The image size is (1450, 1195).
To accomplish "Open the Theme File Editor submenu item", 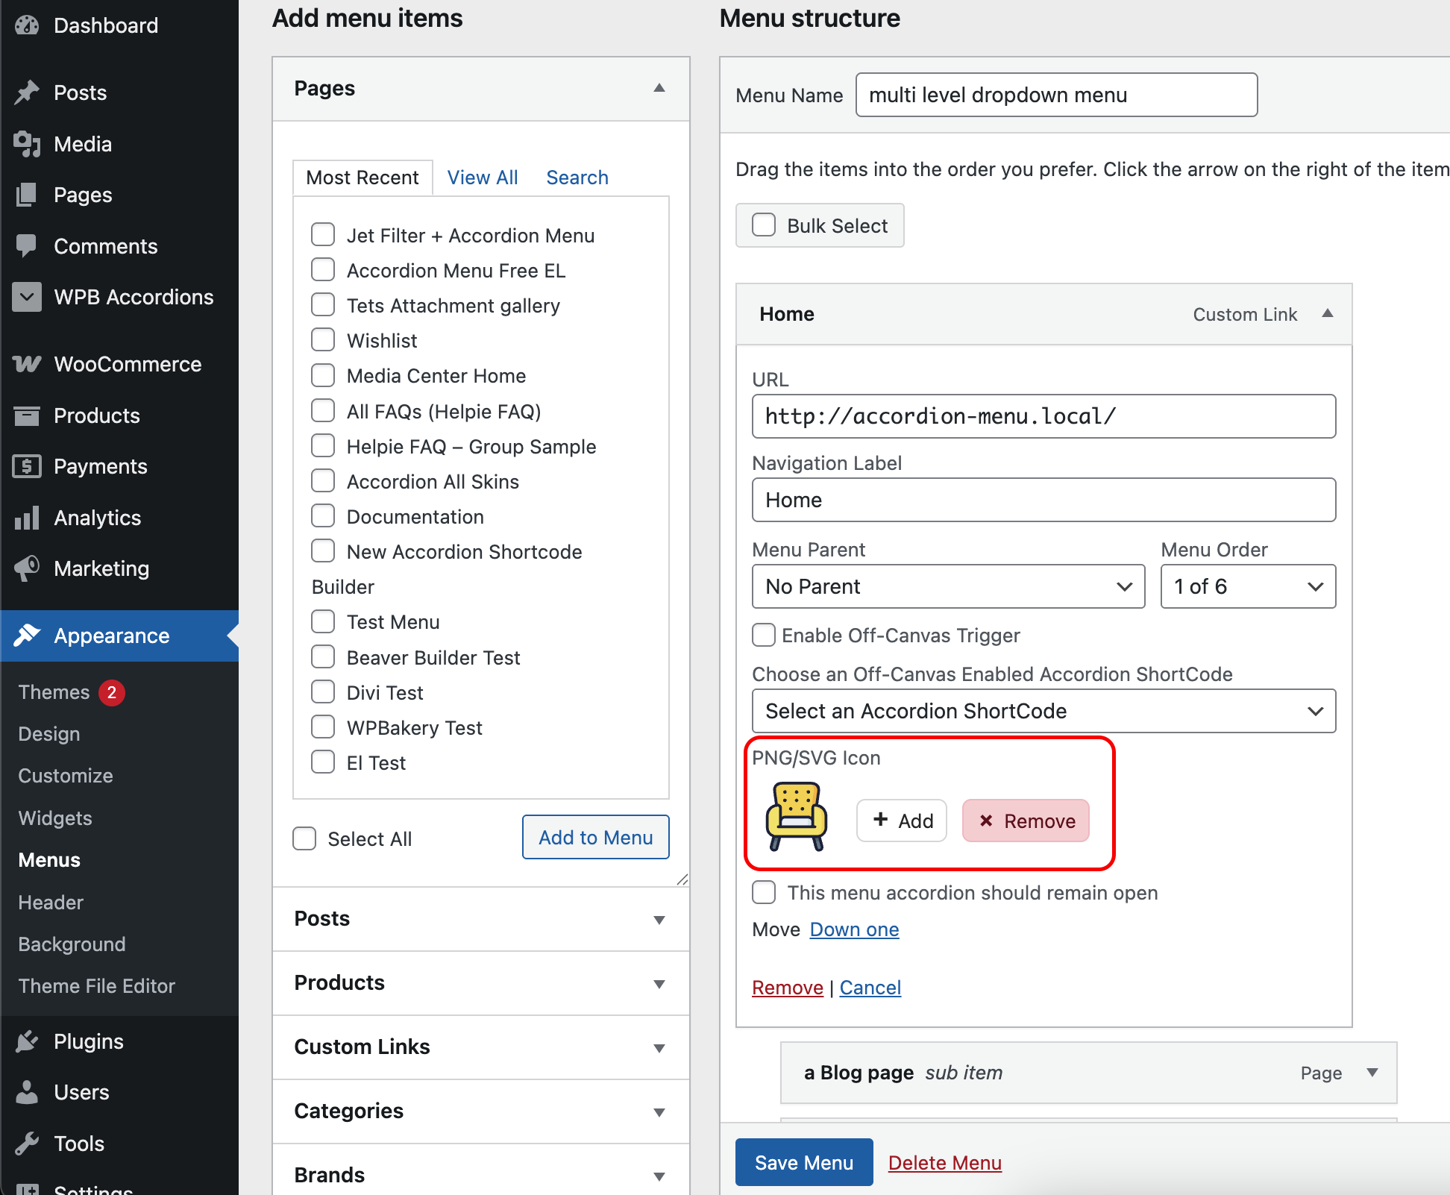I will click(97, 986).
